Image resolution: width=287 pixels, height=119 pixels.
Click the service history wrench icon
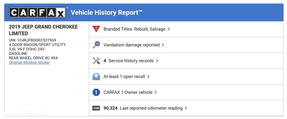tap(96, 61)
